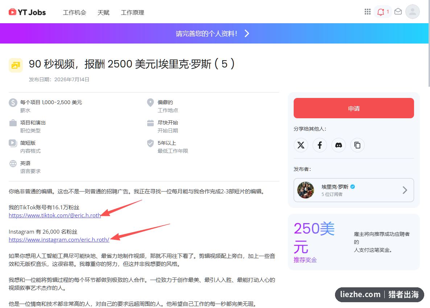Screen dimensions: 430x308
Task: Expand the publisher card chevron
Action: [x=405, y=190]
